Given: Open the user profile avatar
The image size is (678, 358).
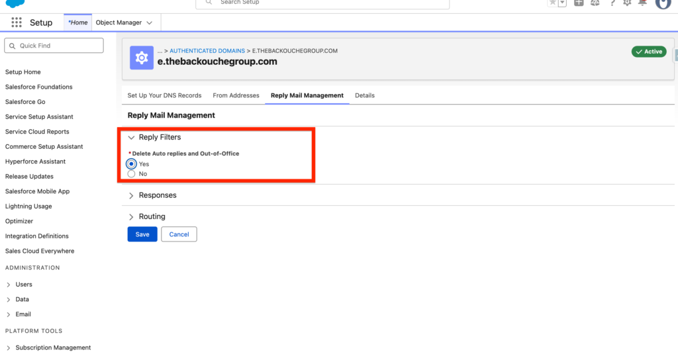Looking at the screenshot, I should (663, 3).
